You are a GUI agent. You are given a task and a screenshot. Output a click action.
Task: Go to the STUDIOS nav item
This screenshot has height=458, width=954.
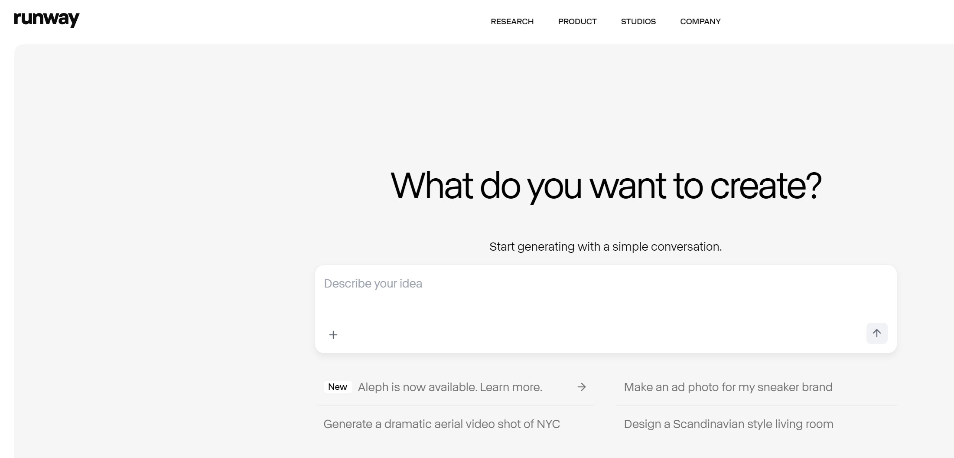[x=638, y=22]
